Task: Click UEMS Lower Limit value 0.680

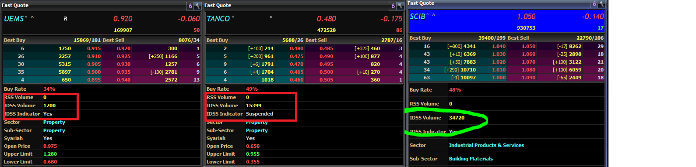Action: click(x=50, y=162)
